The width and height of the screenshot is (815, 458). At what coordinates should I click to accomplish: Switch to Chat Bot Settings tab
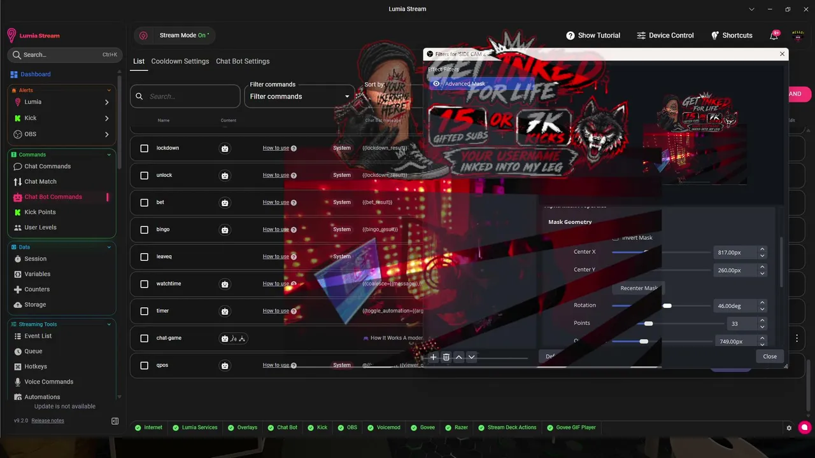[243, 62]
